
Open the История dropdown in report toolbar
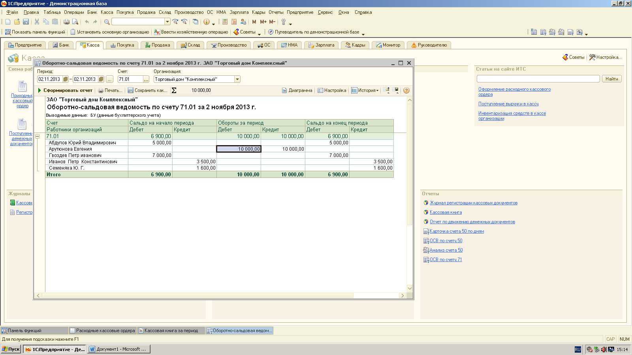tap(365, 90)
